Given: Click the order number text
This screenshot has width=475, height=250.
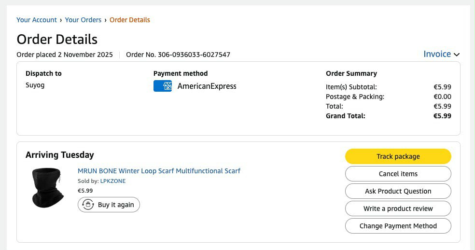Looking at the screenshot, I should click(178, 55).
